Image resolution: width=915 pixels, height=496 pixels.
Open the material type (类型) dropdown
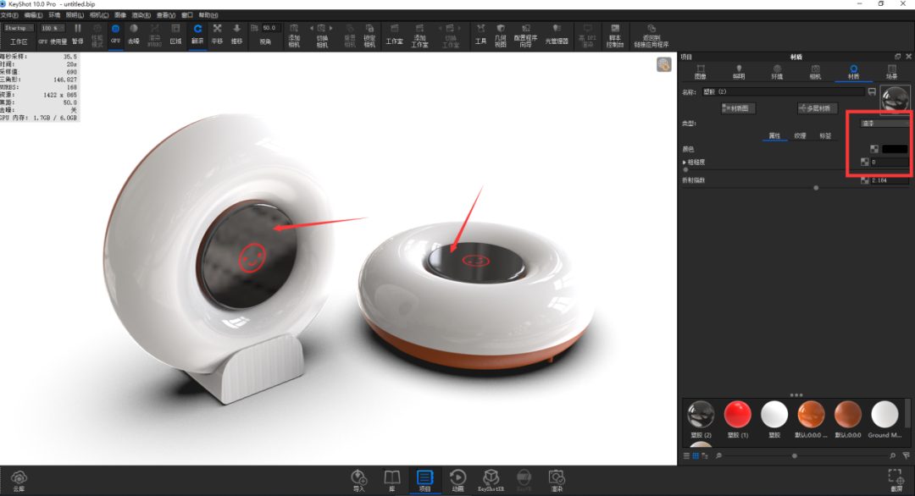(x=884, y=124)
